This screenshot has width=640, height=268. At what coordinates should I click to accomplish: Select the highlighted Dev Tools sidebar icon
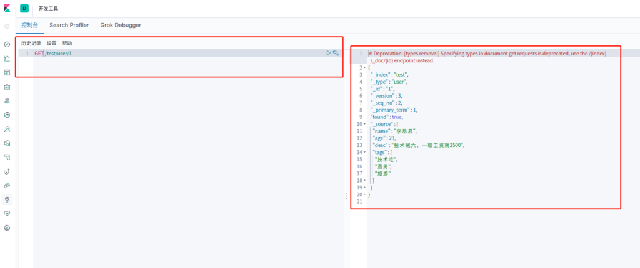tap(7, 199)
